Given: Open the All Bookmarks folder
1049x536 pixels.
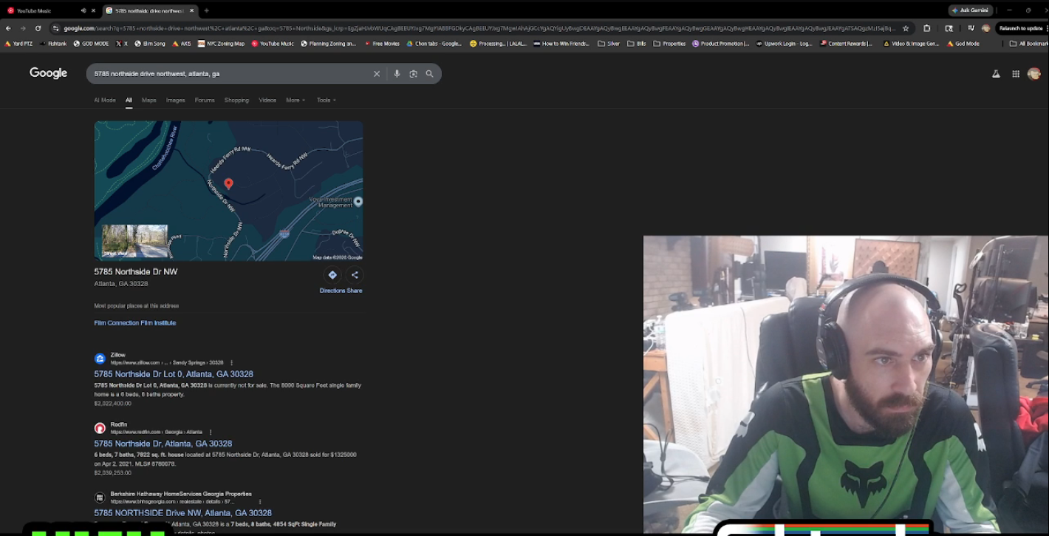Looking at the screenshot, I should coord(1028,44).
